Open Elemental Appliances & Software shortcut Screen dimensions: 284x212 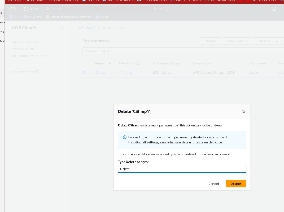[x=69, y=17]
